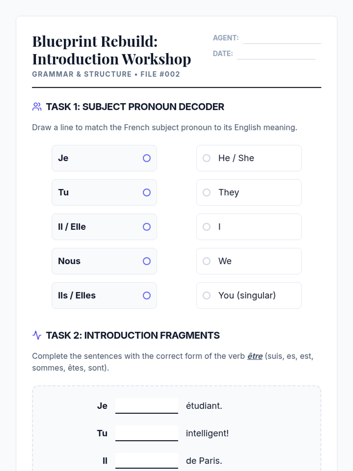This screenshot has height=471, width=353.
Task: Select the circle connector next to Nous
Action: tap(147, 261)
